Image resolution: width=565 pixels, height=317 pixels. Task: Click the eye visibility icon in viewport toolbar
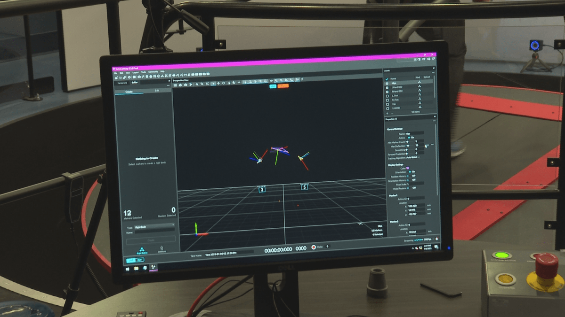[271, 80]
